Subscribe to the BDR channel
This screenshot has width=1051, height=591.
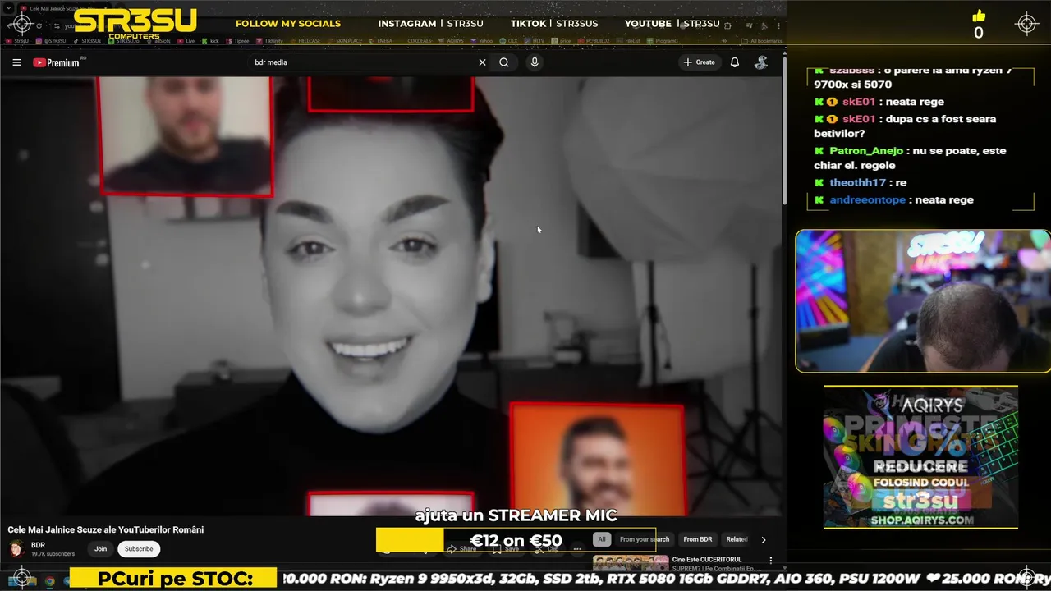pyautogui.click(x=139, y=549)
